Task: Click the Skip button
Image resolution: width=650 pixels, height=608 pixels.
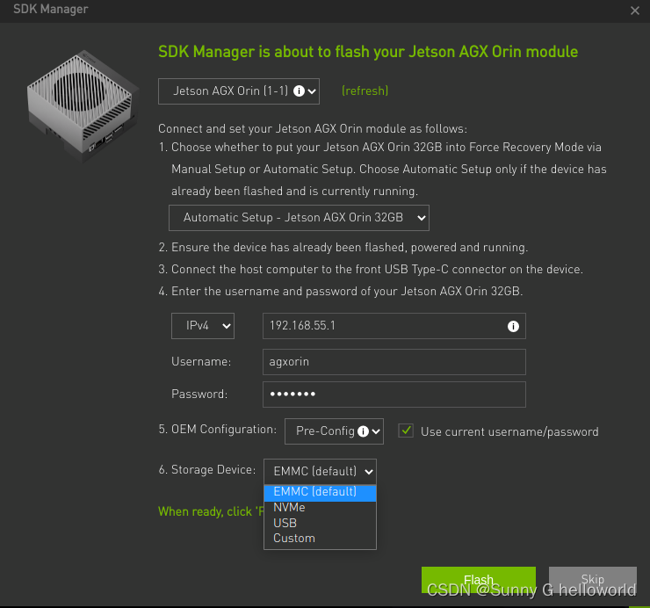Action: tap(593, 580)
